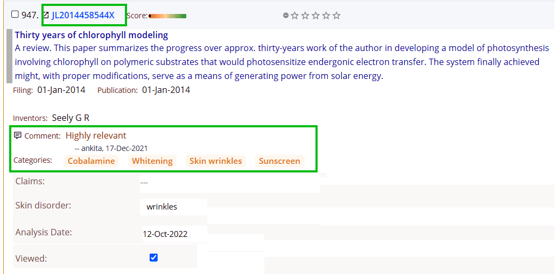Click the grey bar beside the abstract
Screen dimensions: 555x274
click(10, 56)
